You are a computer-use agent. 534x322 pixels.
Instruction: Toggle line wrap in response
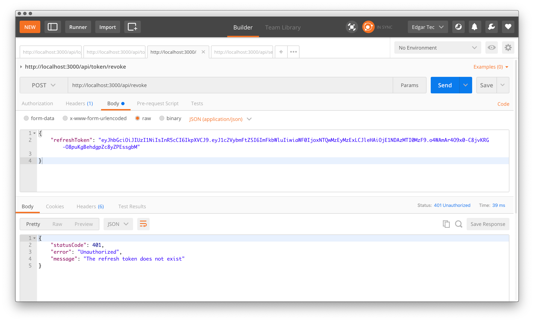point(143,224)
